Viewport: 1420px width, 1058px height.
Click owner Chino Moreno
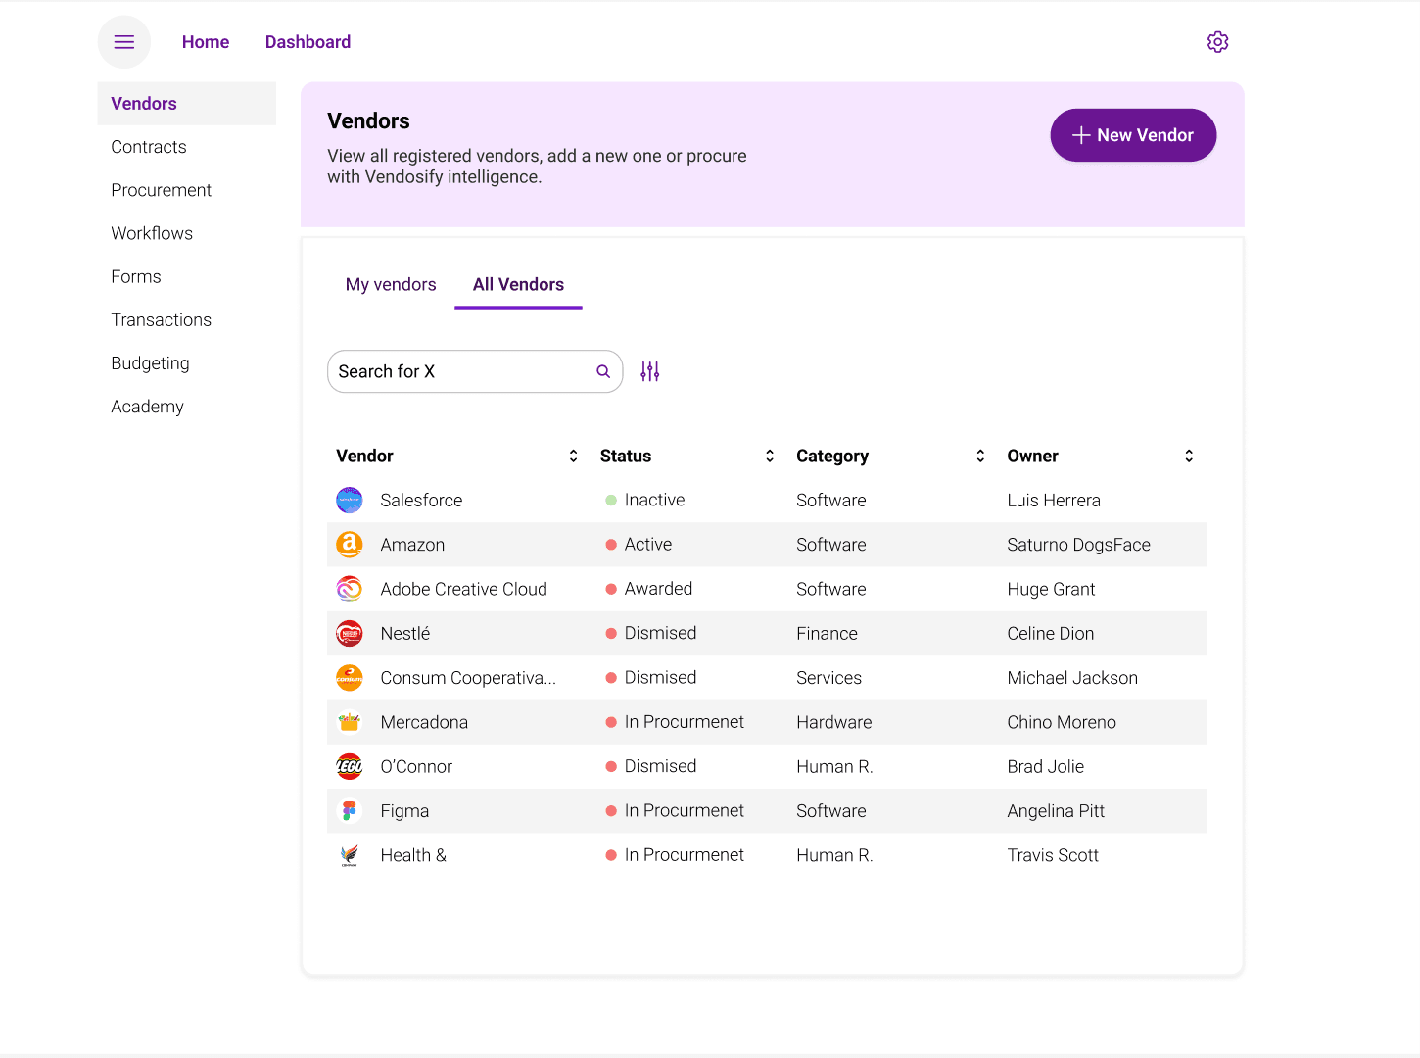(1062, 722)
